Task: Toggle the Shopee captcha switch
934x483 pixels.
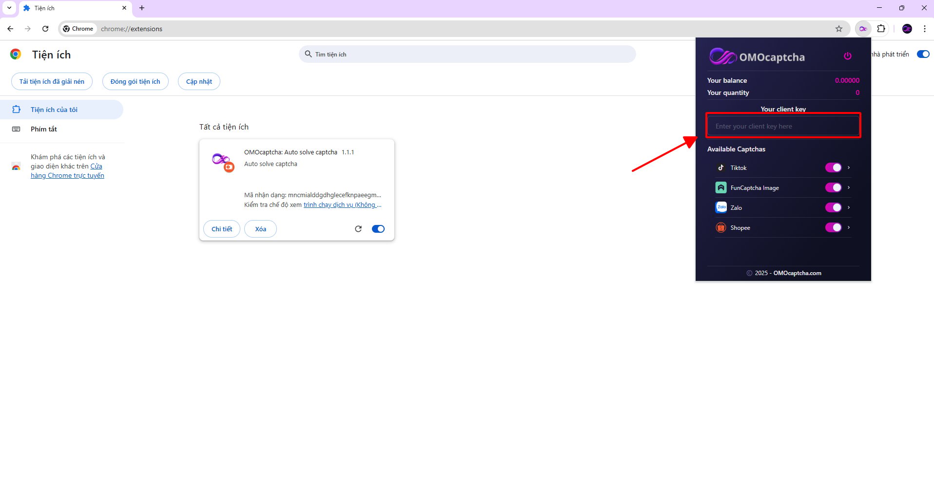Action: 833,227
